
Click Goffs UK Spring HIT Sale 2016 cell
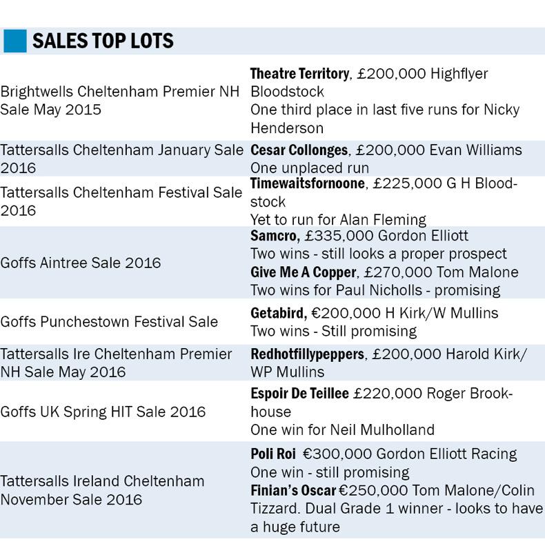click(x=103, y=412)
